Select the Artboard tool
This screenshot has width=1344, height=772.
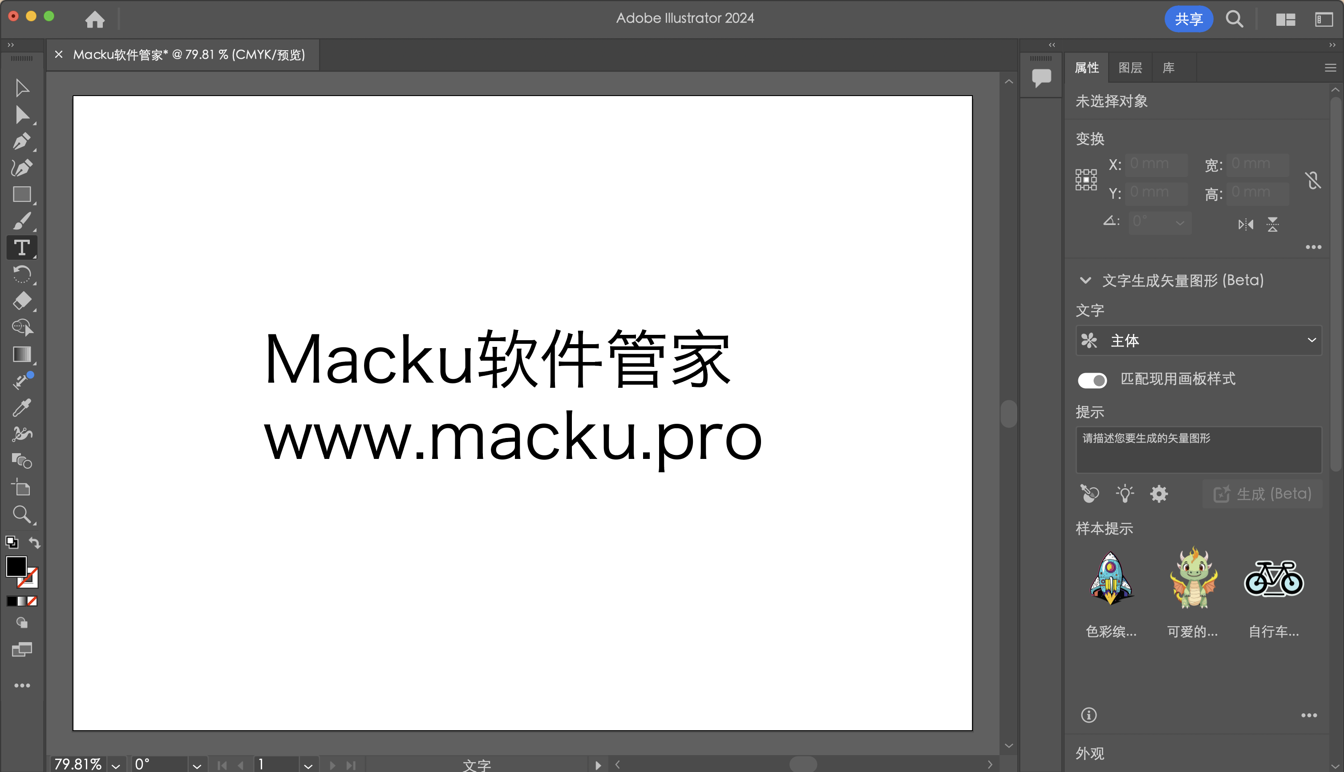[22, 487]
